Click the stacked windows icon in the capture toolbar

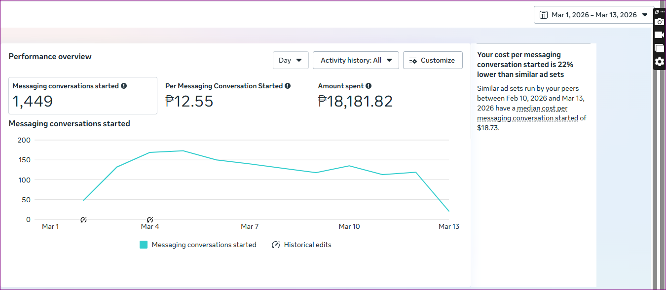tap(659, 48)
